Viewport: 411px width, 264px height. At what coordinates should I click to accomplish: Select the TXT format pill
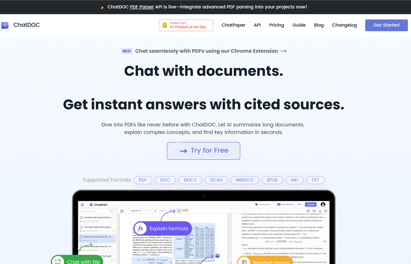click(x=315, y=180)
